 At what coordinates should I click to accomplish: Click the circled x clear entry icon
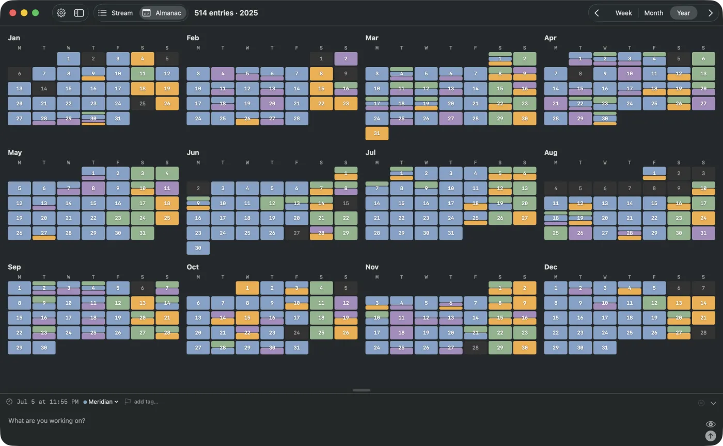point(701,403)
